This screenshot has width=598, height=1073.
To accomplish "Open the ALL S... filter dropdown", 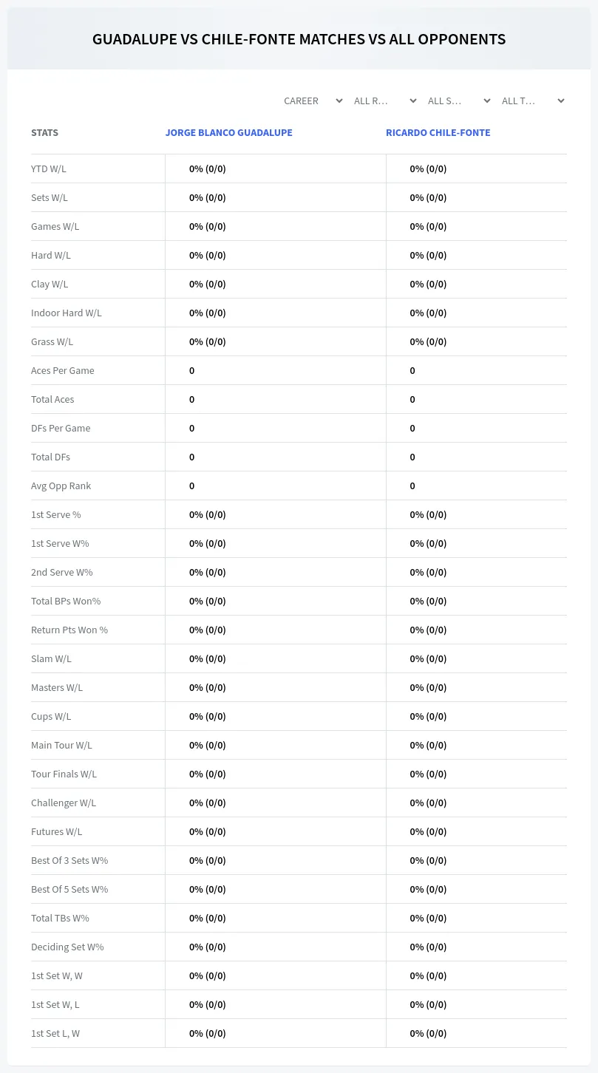I will click(x=459, y=101).
